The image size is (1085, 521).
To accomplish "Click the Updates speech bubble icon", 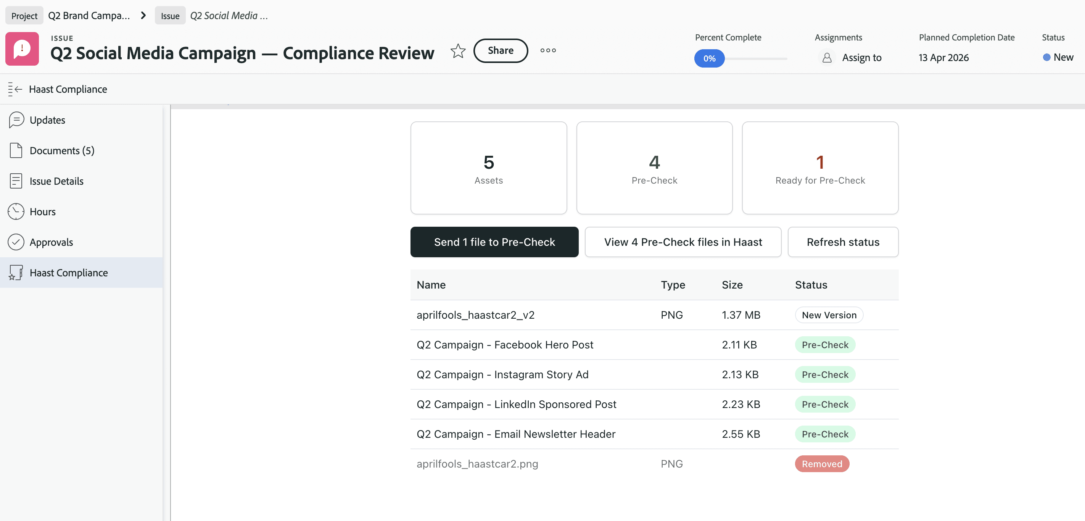I will click(16, 120).
